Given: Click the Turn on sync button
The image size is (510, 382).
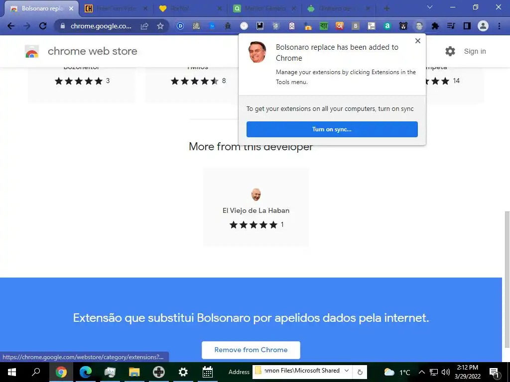Looking at the screenshot, I should 332,129.
